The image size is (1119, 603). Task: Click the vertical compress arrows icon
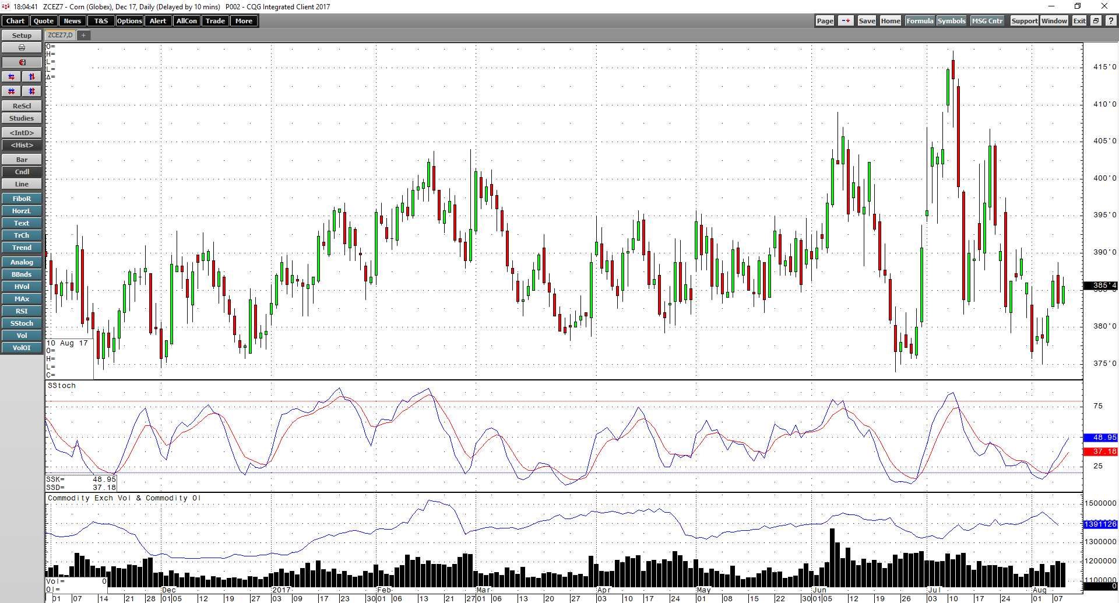(x=32, y=91)
